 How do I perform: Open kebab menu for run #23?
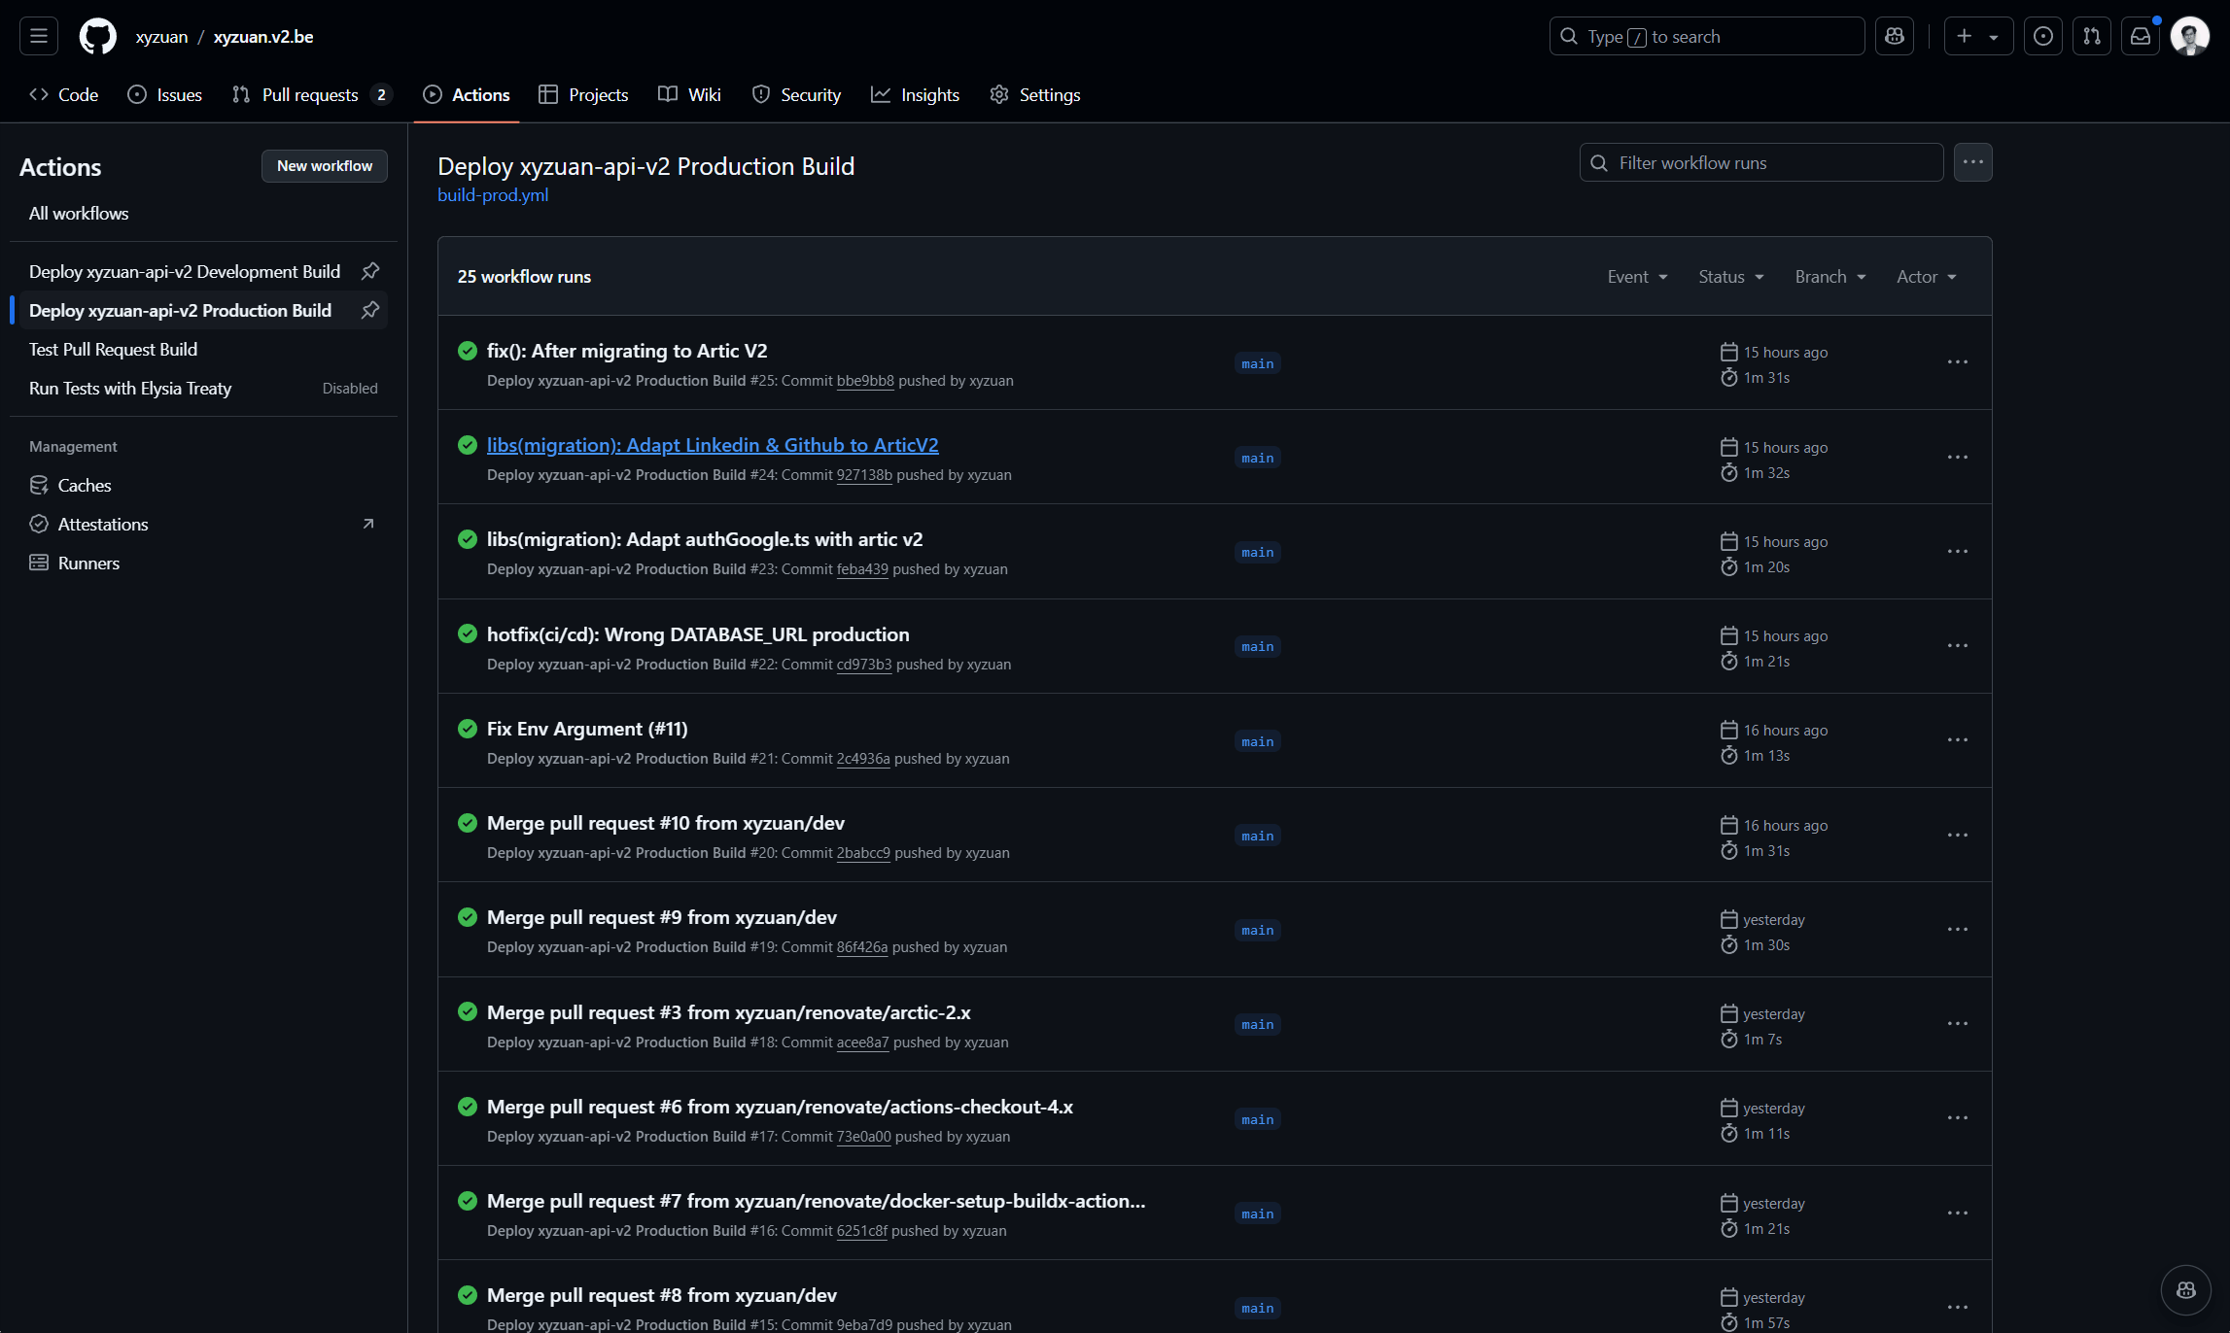pos(1957,551)
